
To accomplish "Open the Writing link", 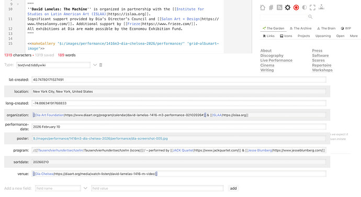I will (x=267, y=70).
